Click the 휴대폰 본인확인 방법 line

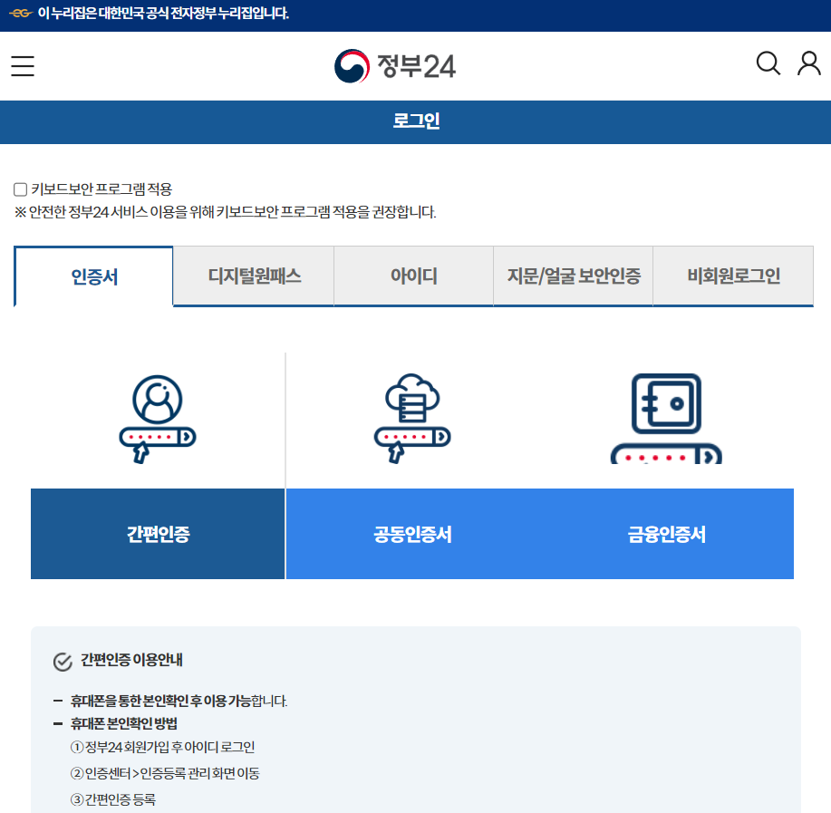tap(124, 723)
